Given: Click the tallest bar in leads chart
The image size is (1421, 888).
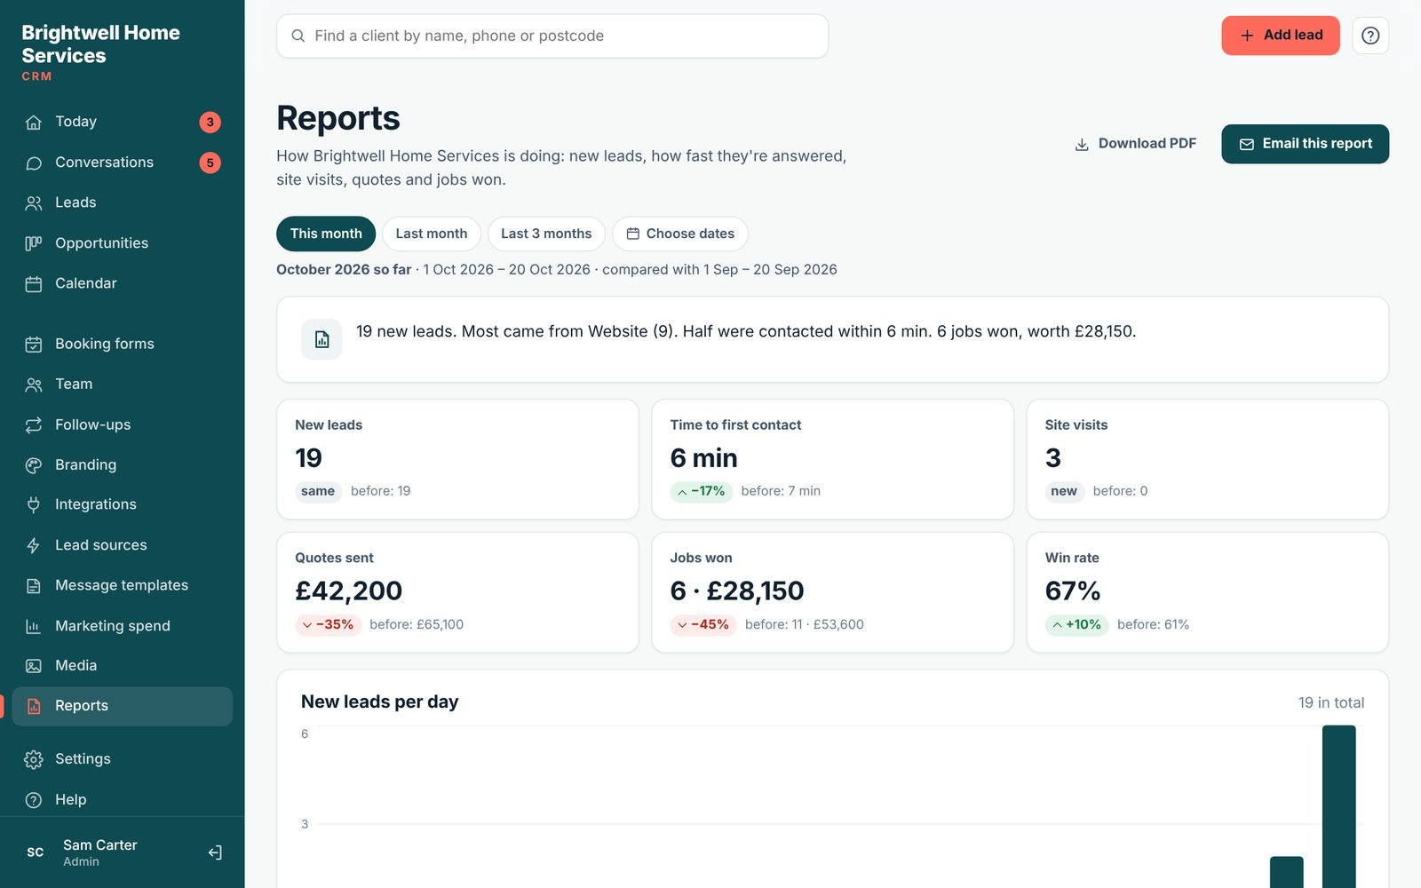Looking at the screenshot, I should point(1338,806).
